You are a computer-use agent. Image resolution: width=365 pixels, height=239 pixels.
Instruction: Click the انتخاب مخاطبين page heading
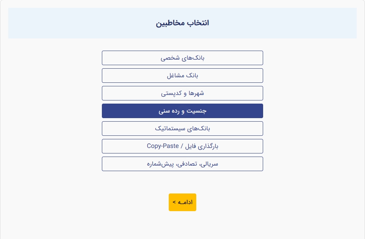coord(182,23)
